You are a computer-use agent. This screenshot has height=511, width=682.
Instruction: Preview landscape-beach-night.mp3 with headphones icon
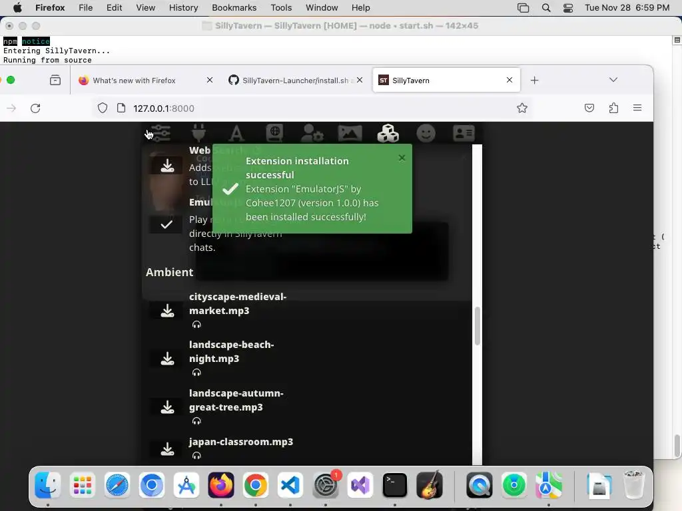(196, 373)
